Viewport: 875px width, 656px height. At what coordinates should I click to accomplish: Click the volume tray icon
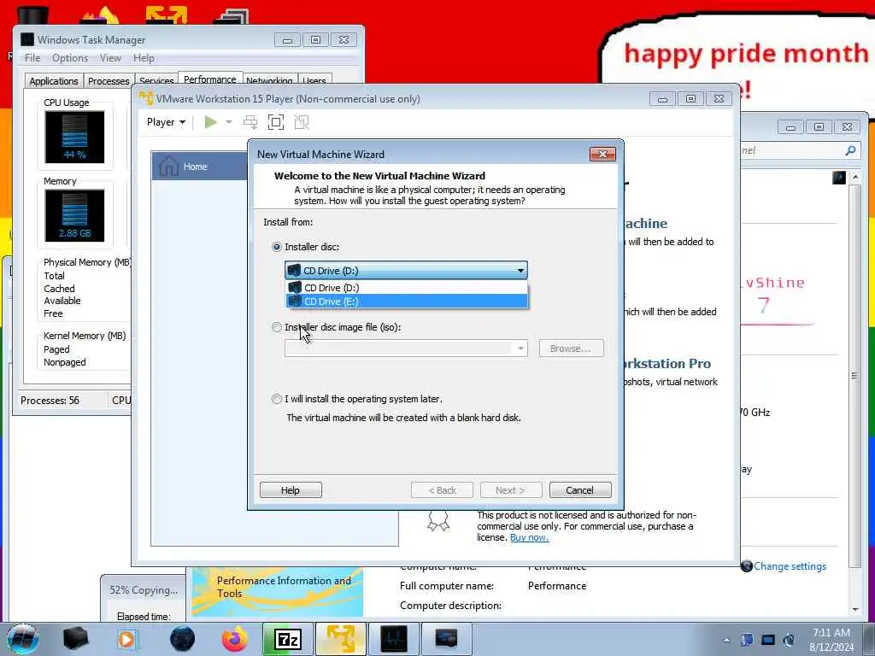coord(789,640)
